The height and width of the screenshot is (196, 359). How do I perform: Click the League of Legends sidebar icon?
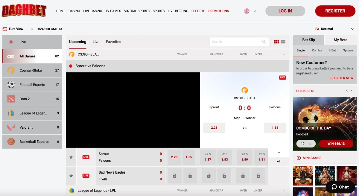pyautogui.click(x=11, y=113)
